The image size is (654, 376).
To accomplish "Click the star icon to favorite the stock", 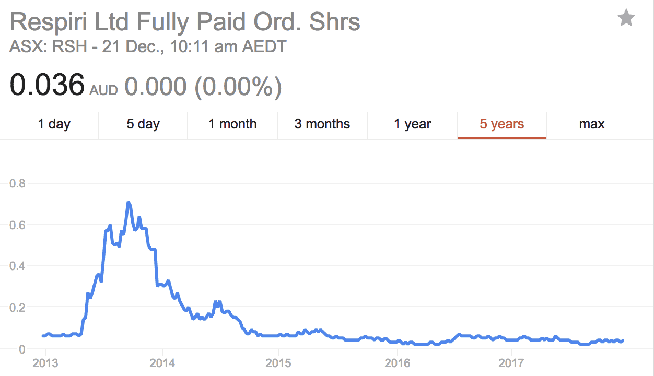I will point(626,19).
